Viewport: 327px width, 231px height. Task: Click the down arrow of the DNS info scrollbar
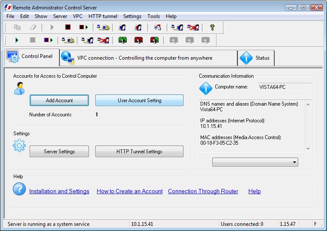308,149
